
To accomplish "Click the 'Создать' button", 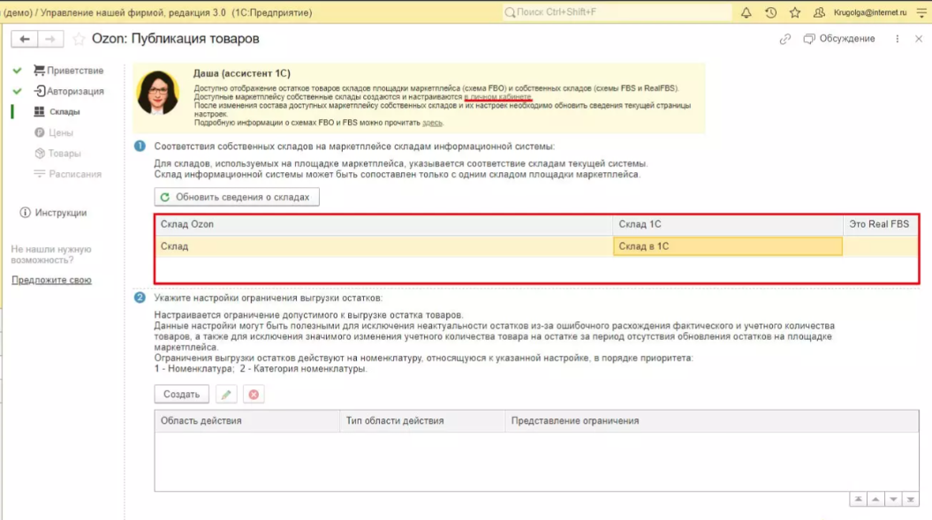I will [x=181, y=395].
